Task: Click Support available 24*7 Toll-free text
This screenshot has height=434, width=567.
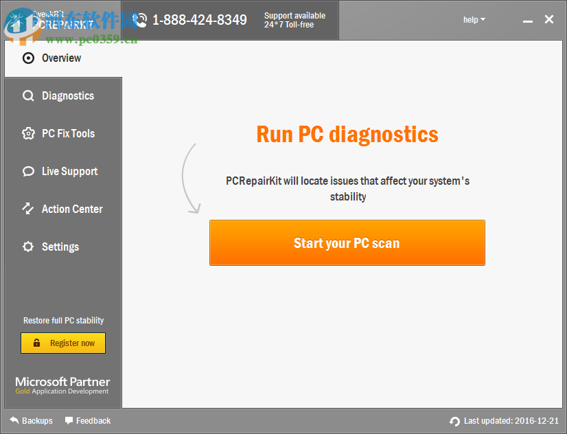Action: click(x=294, y=20)
